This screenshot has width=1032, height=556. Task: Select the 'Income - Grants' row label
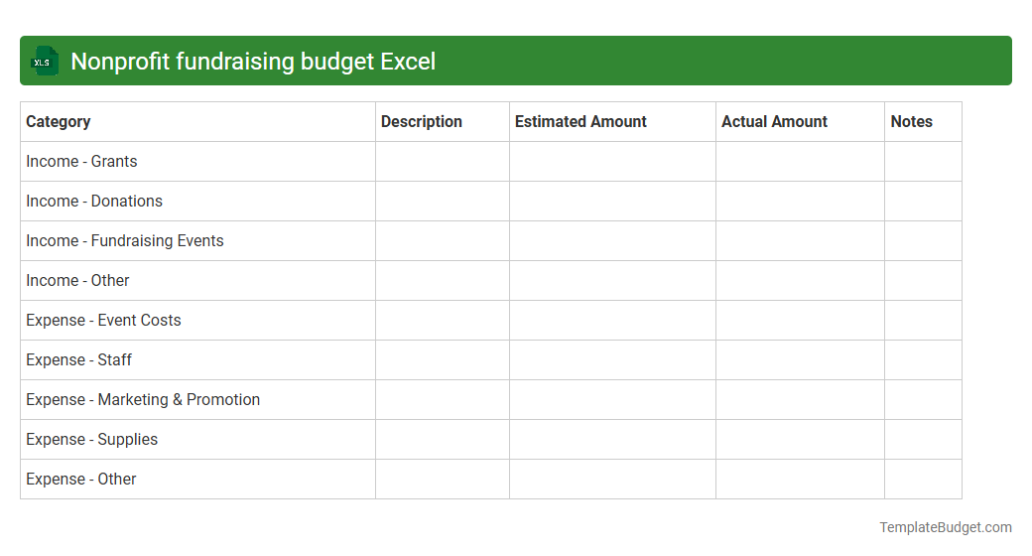coord(81,162)
